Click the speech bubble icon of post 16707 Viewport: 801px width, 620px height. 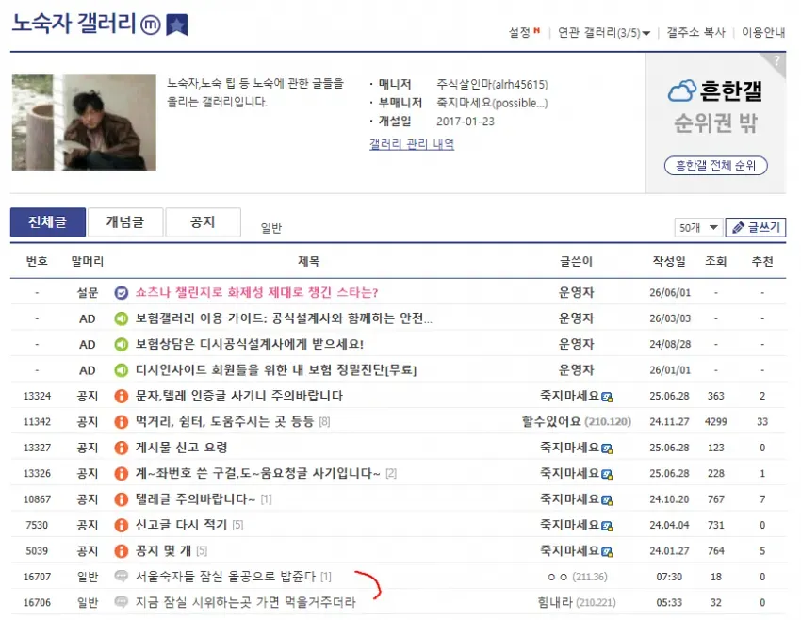tap(121, 576)
